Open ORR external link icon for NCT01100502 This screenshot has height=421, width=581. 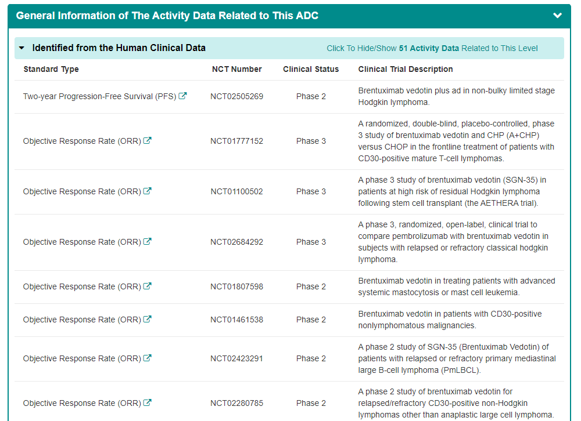tap(148, 191)
